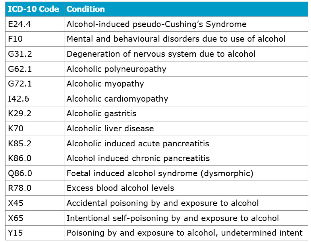This screenshot has height=242, width=311.
Task: Select the Y15 code cell
Action: point(15,233)
